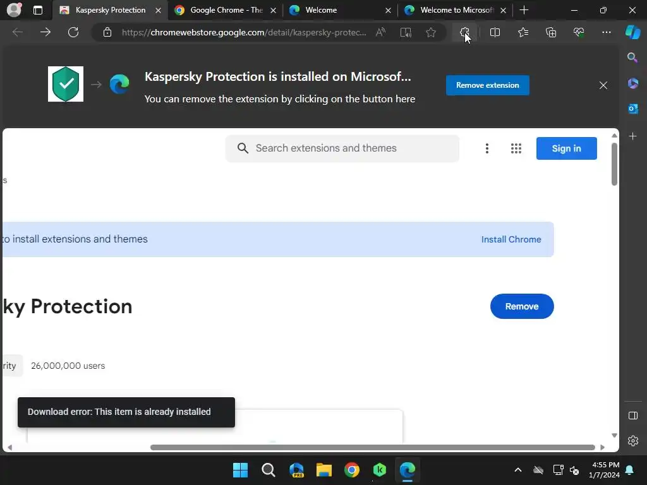Open tab actions menu icon

[x=37, y=10]
